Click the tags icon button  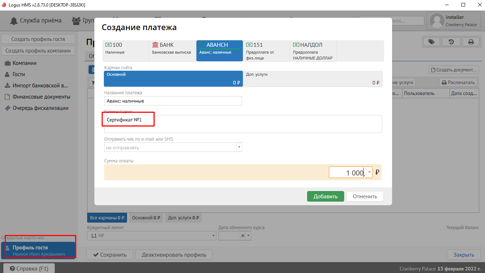point(431,42)
